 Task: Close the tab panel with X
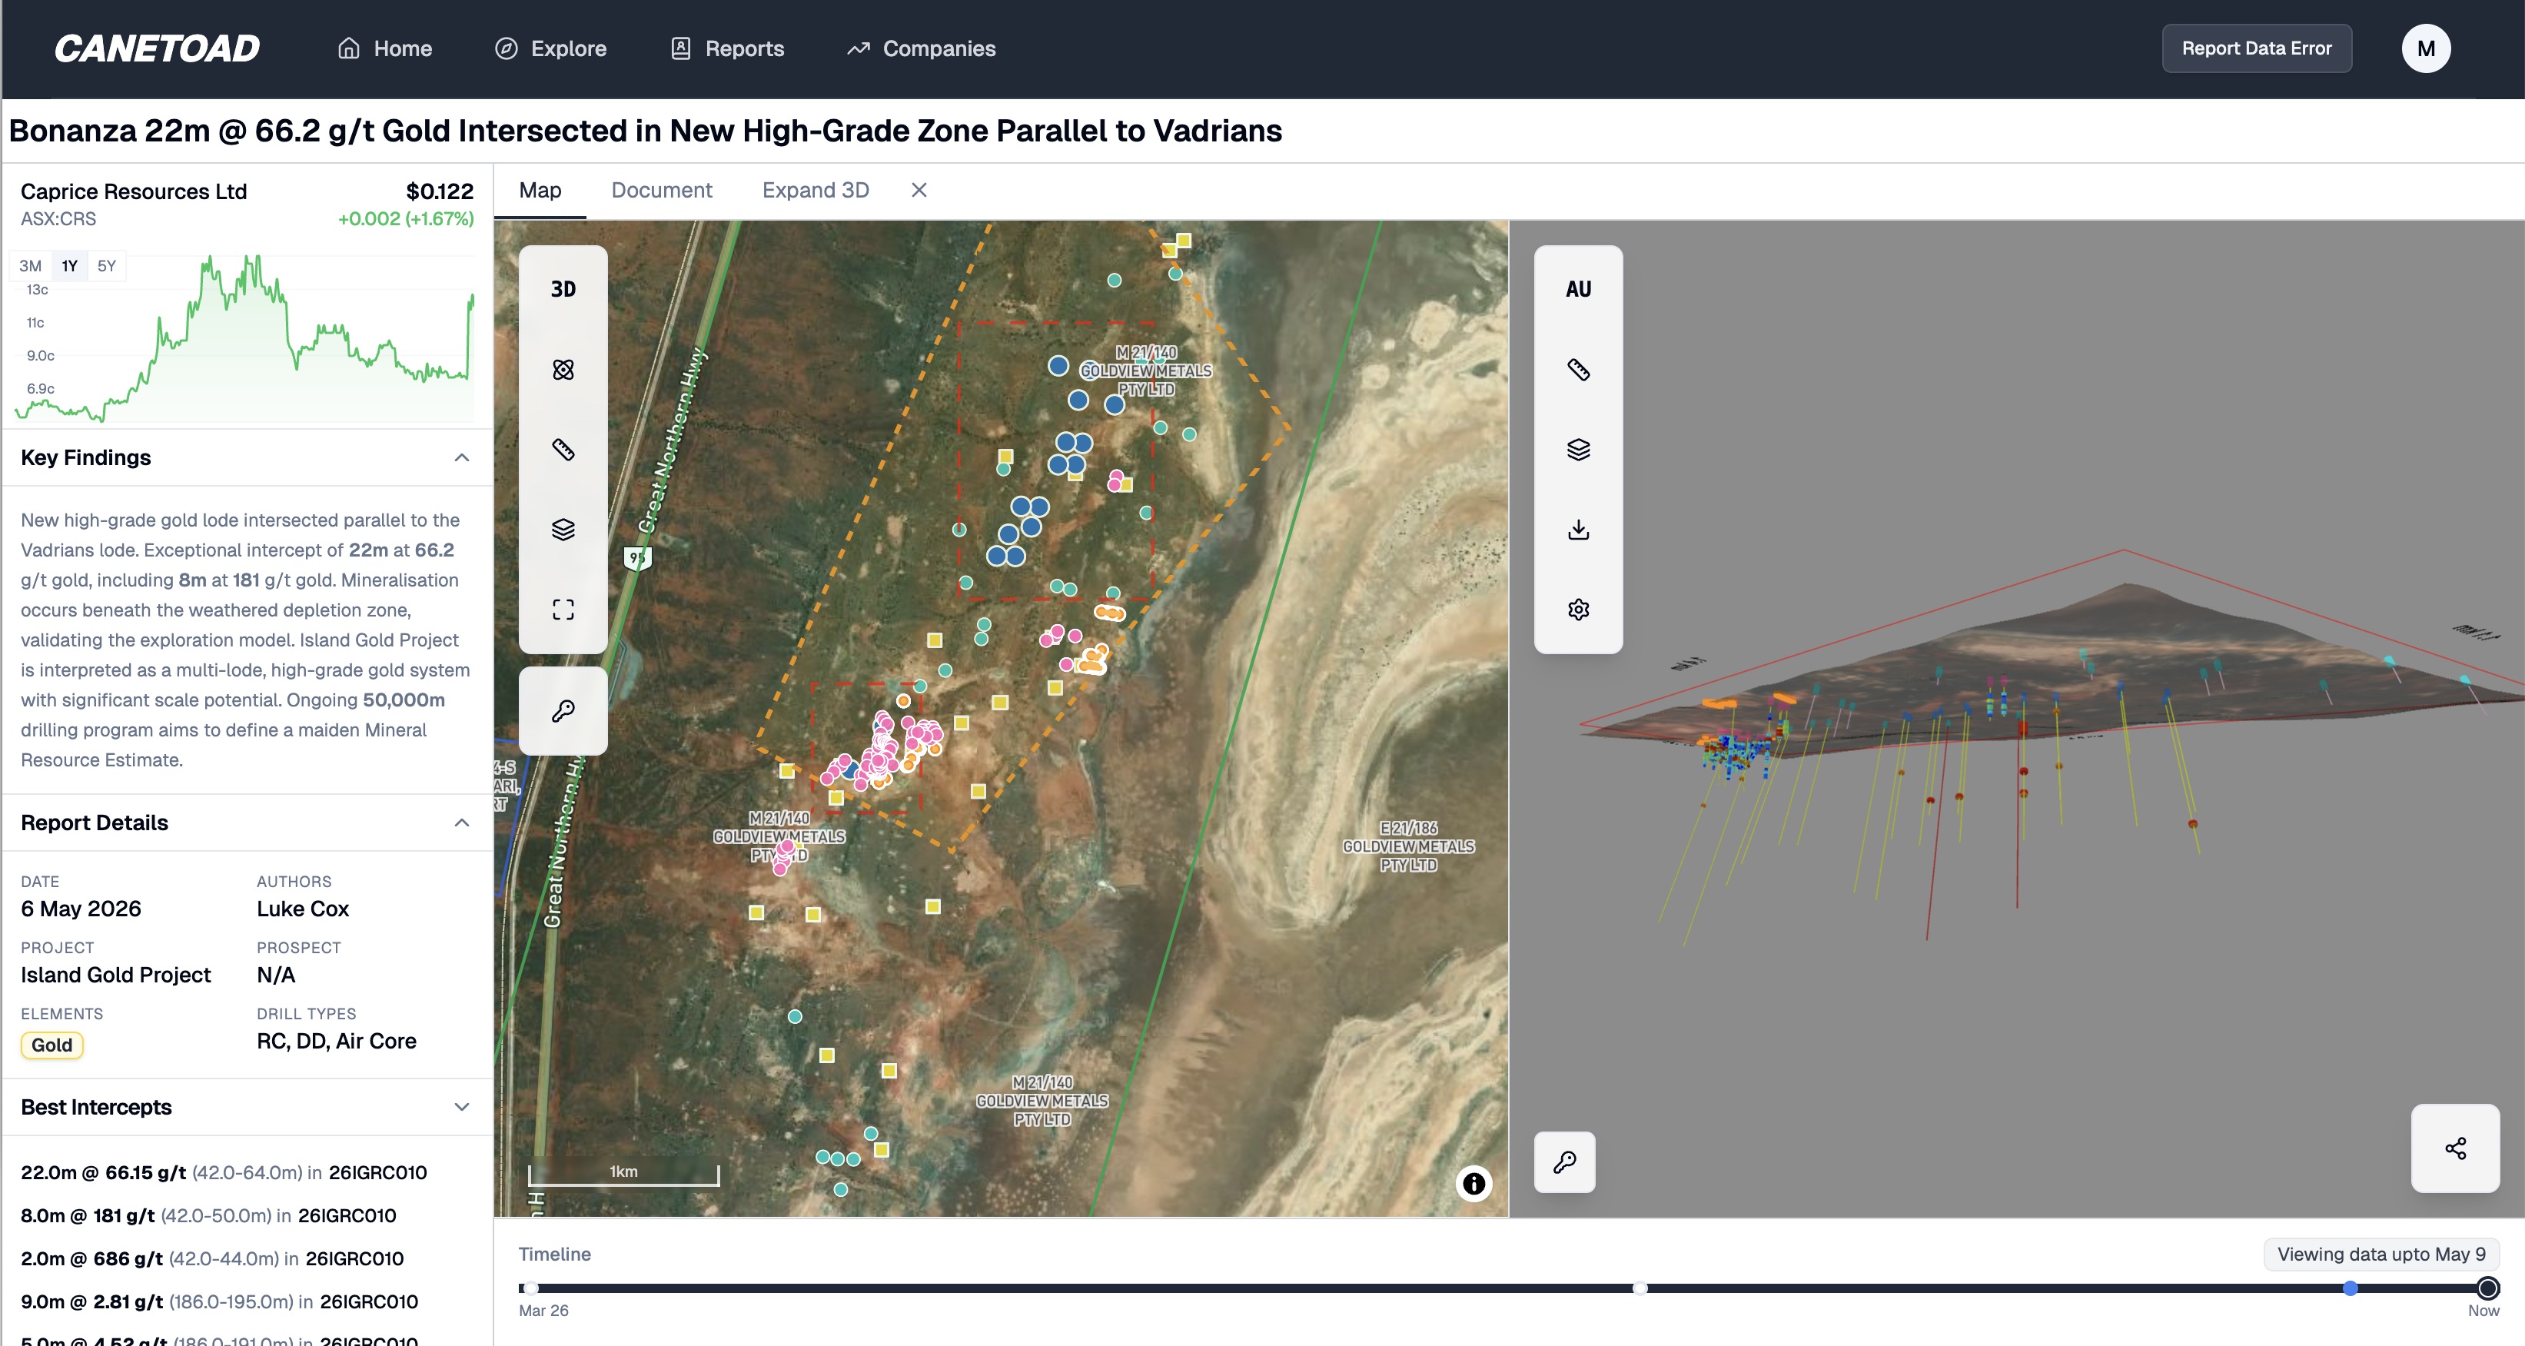point(919,190)
